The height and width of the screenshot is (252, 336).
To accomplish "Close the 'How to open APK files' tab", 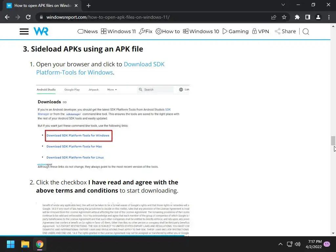I will coord(76,6).
